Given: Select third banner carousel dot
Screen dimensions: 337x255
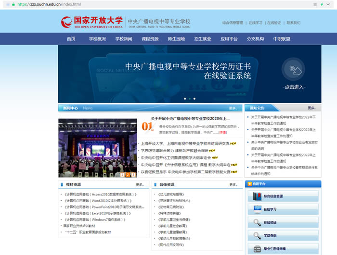Looking at the screenshot, I should pyautogui.click(x=194, y=98).
